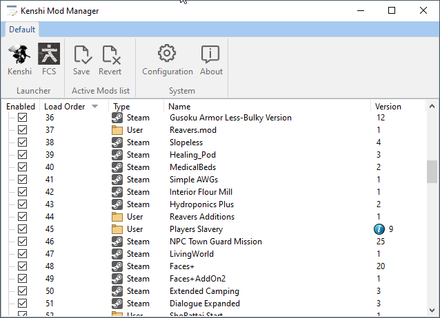Disable the Gusoku Armor Less-Bulky Version mod checkbox
Image resolution: width=440 pixels, height=318 pixels.
[x=23, y=118]
